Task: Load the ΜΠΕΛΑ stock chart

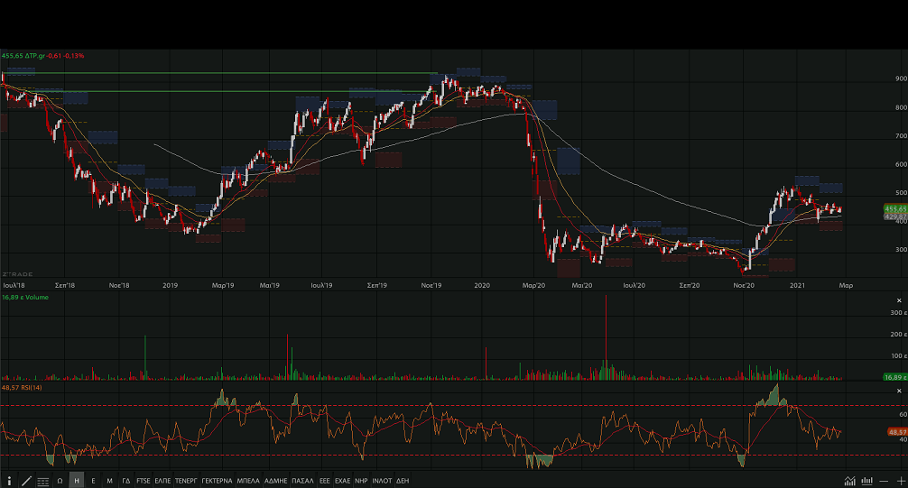Action: click(249, 481)
